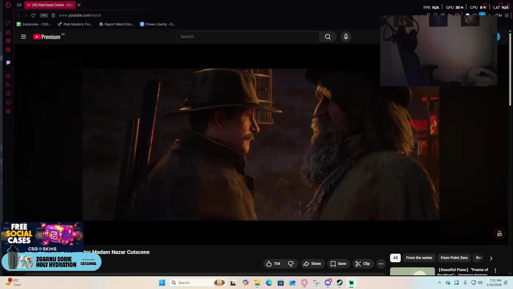Open Discord from the taskbar
The image size is (513, 289).
click(x=328, y=283)
